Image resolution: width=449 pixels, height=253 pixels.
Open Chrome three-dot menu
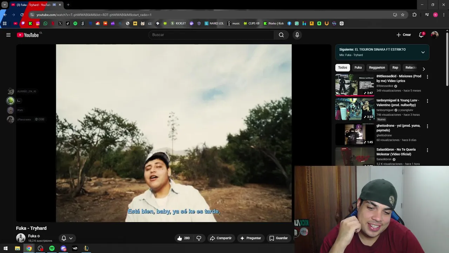point(444,15)
